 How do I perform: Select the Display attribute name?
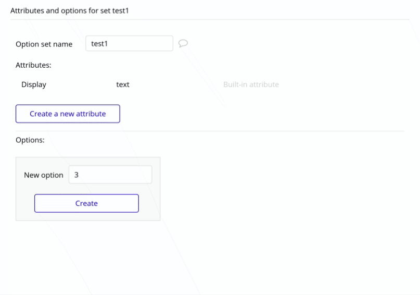34,84
